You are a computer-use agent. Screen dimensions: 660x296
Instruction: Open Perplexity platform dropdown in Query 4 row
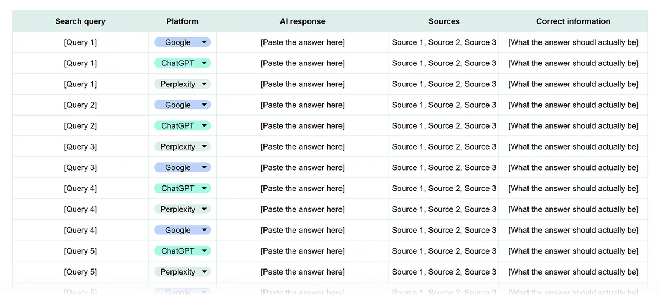[182, 210]
